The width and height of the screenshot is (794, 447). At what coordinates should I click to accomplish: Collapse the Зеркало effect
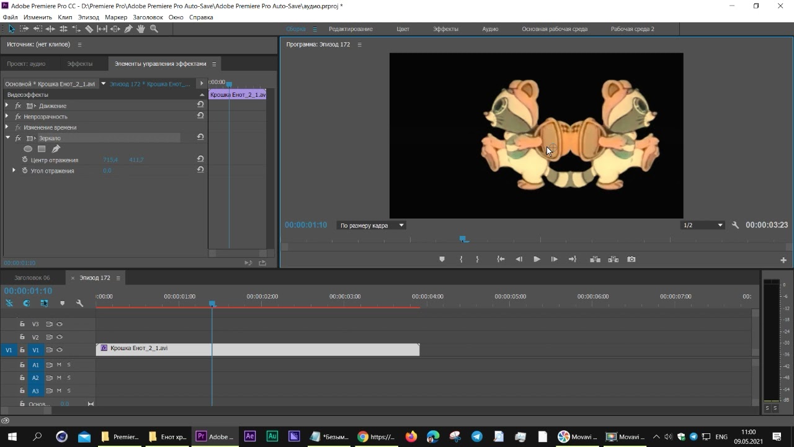tap(7, 138)
